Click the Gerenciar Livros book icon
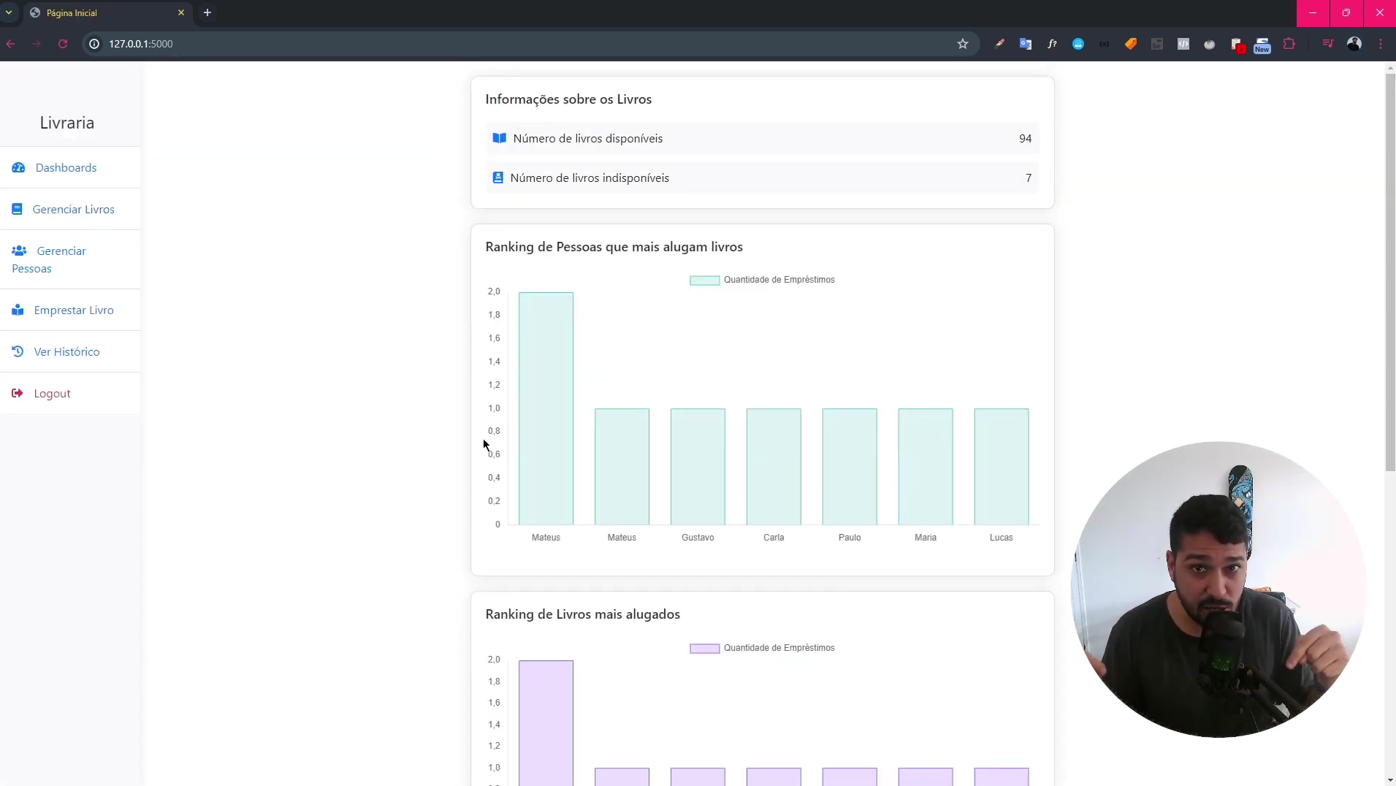1396x786 pixels. (x=17, y=210)
